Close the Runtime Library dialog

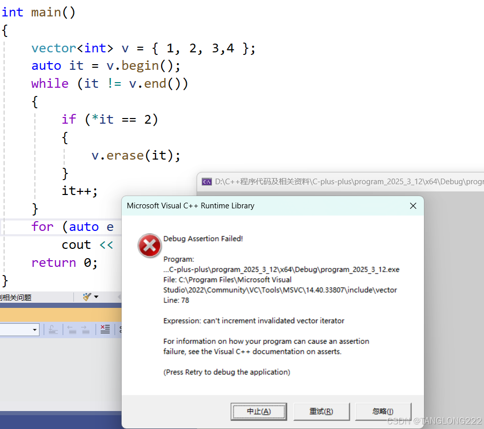[x=413, y=206]
